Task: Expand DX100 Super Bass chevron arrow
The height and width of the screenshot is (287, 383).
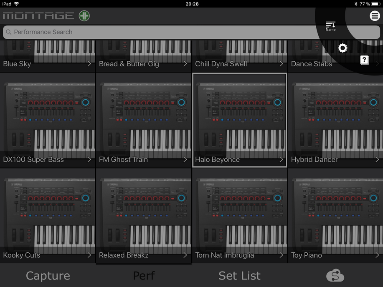Action: click(x=89, y=159)
